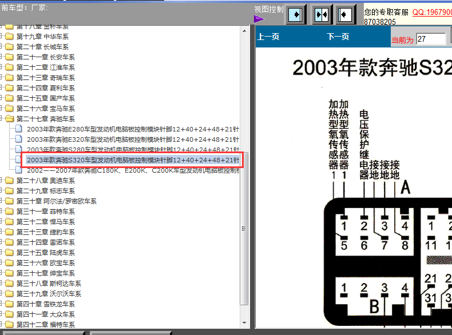Screen dimensions: 452x335
Task: Click the folder icon of 第二十六章 宝马车系
Action: 10,108
